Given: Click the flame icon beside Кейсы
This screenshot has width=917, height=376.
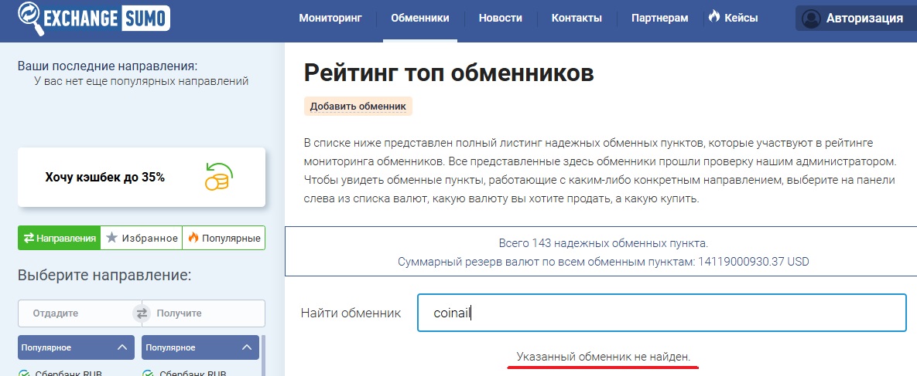Looking at the screenshot, I should (713, 17).
